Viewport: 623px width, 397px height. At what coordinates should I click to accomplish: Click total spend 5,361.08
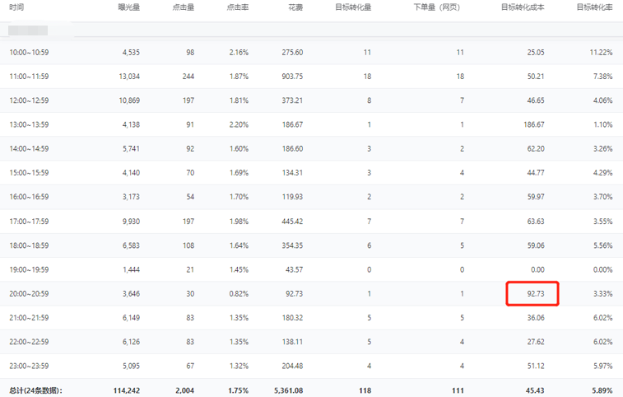[288, 390]
